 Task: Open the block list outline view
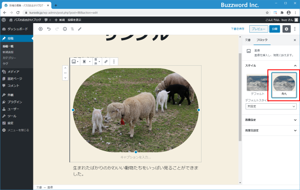coord(72,29)
